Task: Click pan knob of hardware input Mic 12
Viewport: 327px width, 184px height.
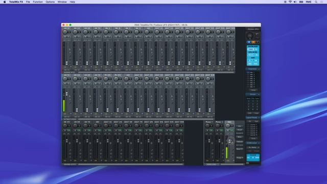Action: click(x=136, y=32)
